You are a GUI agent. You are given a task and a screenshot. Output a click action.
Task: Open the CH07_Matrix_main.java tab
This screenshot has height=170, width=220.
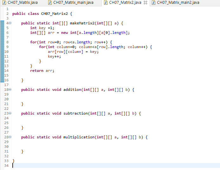click(71, 3)
